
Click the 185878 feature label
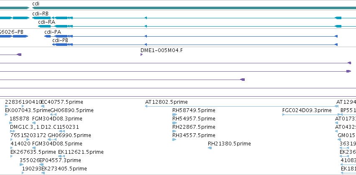19,119
